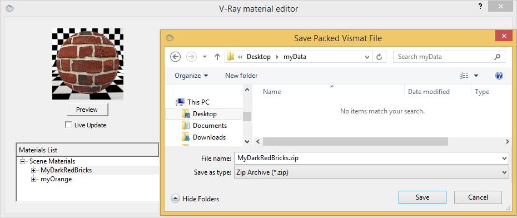
Task: Enable the Live Update checkbox
Action: coord(68,125)
